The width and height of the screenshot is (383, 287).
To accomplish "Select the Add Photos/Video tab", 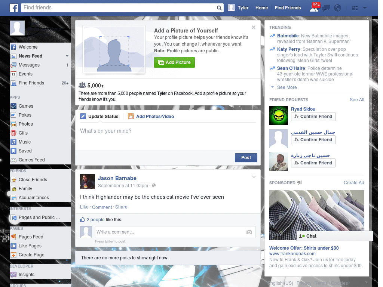I will tap(151, 117).
